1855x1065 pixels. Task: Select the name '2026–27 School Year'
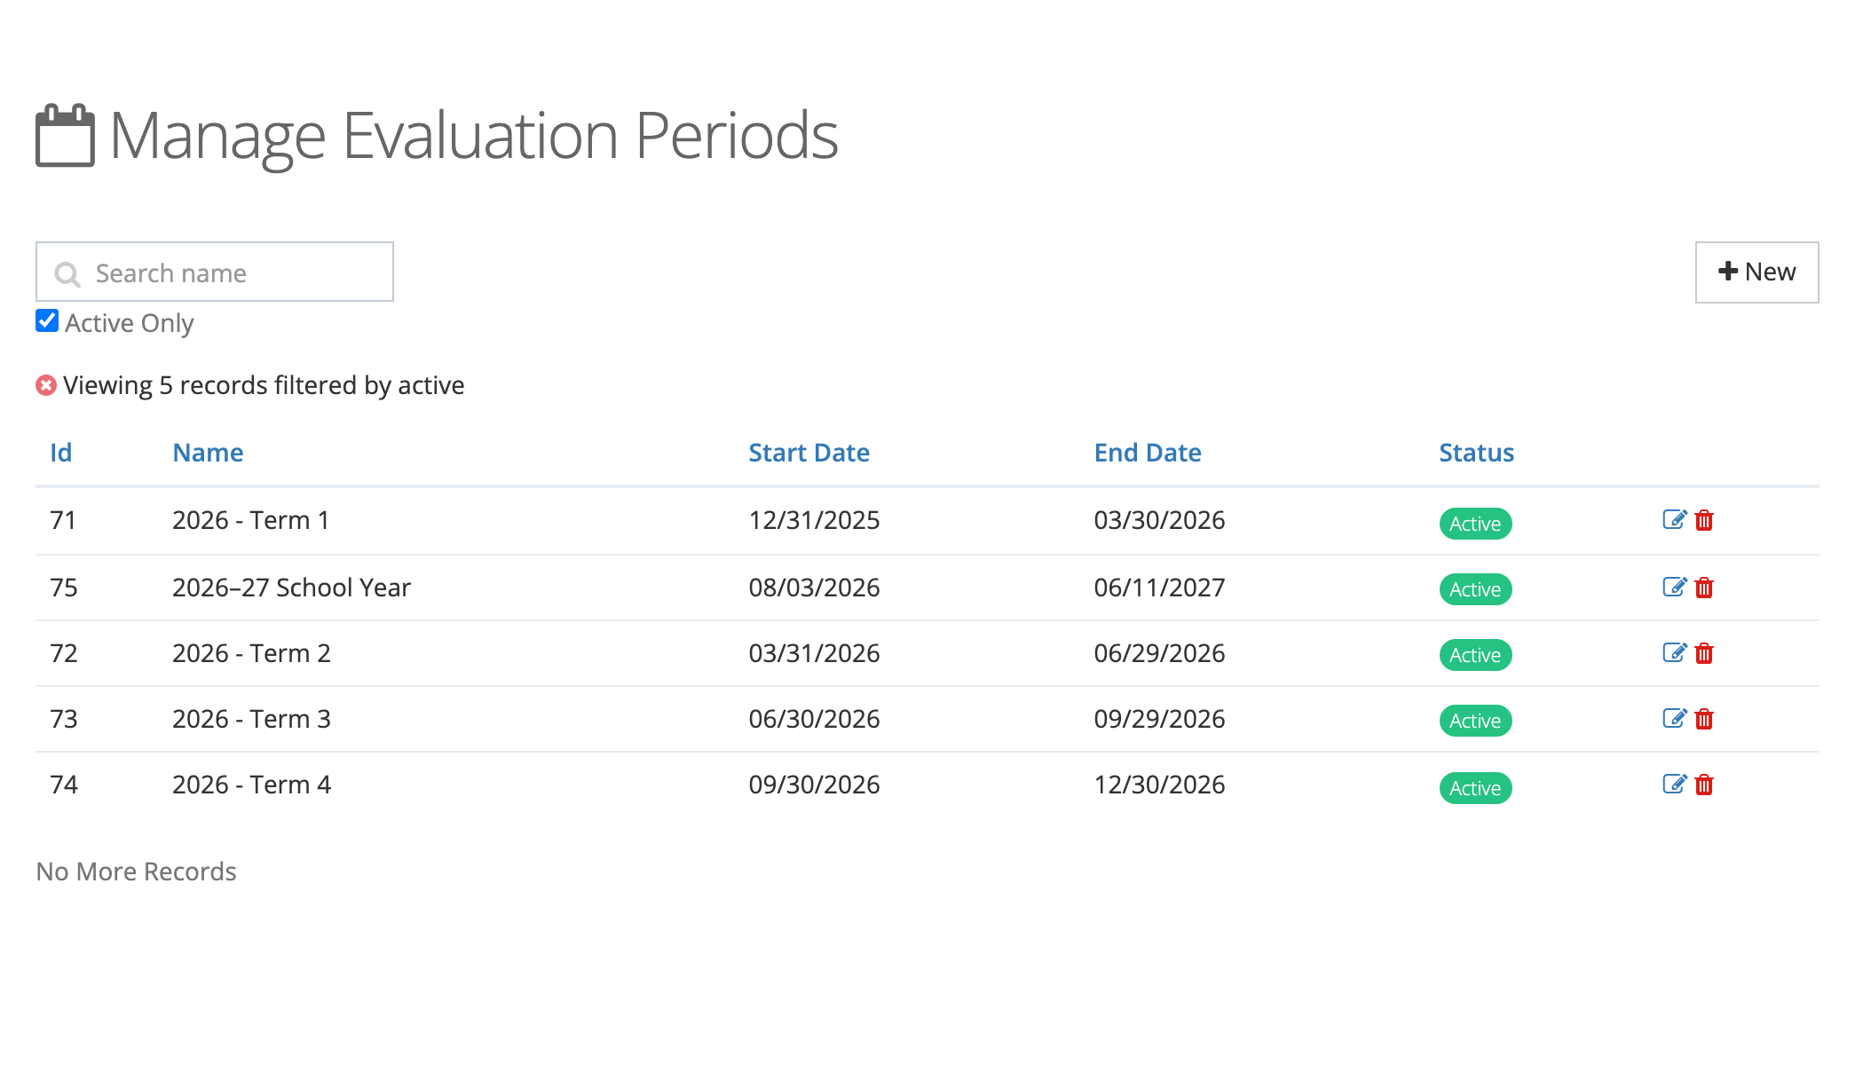click(291, 588)
